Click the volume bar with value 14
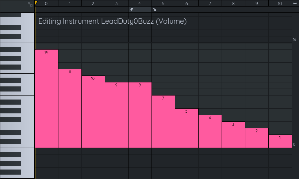 46,98
